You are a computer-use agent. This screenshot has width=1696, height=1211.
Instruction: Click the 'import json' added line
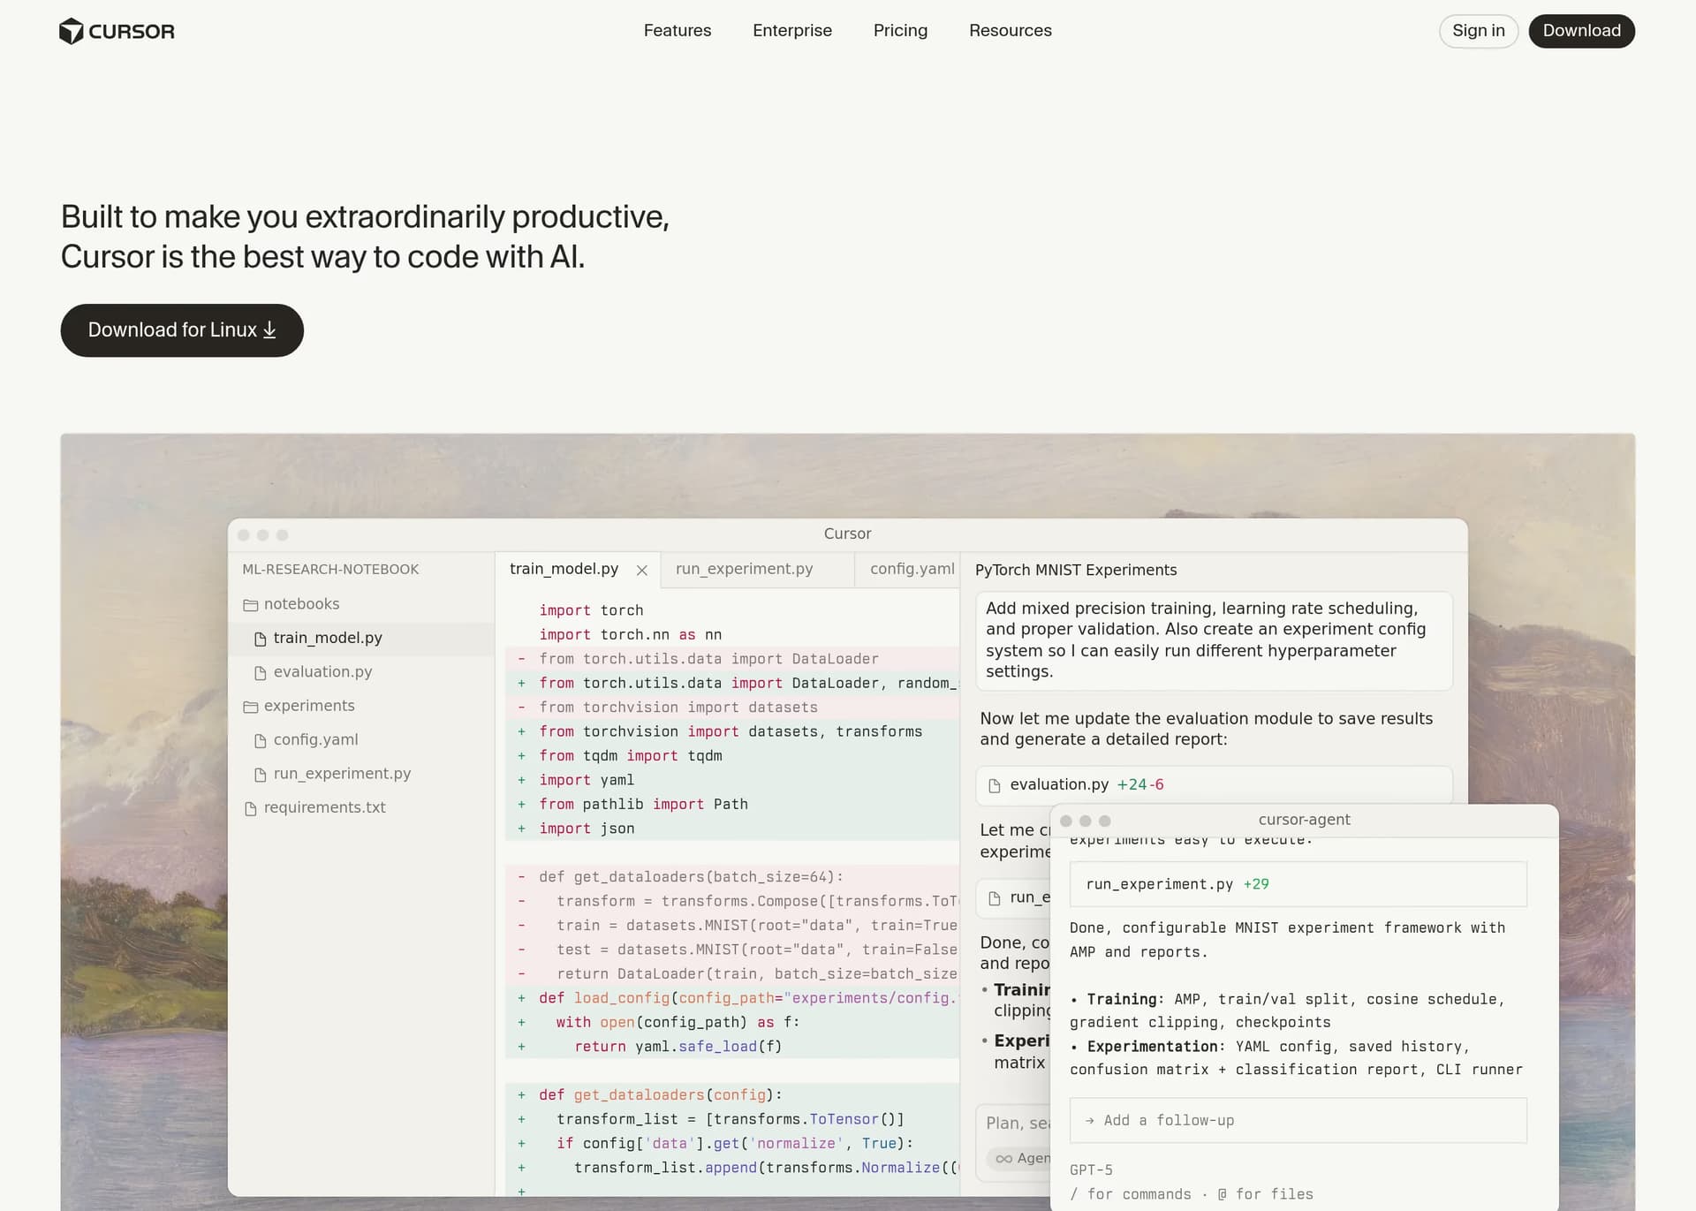point(587,829)
